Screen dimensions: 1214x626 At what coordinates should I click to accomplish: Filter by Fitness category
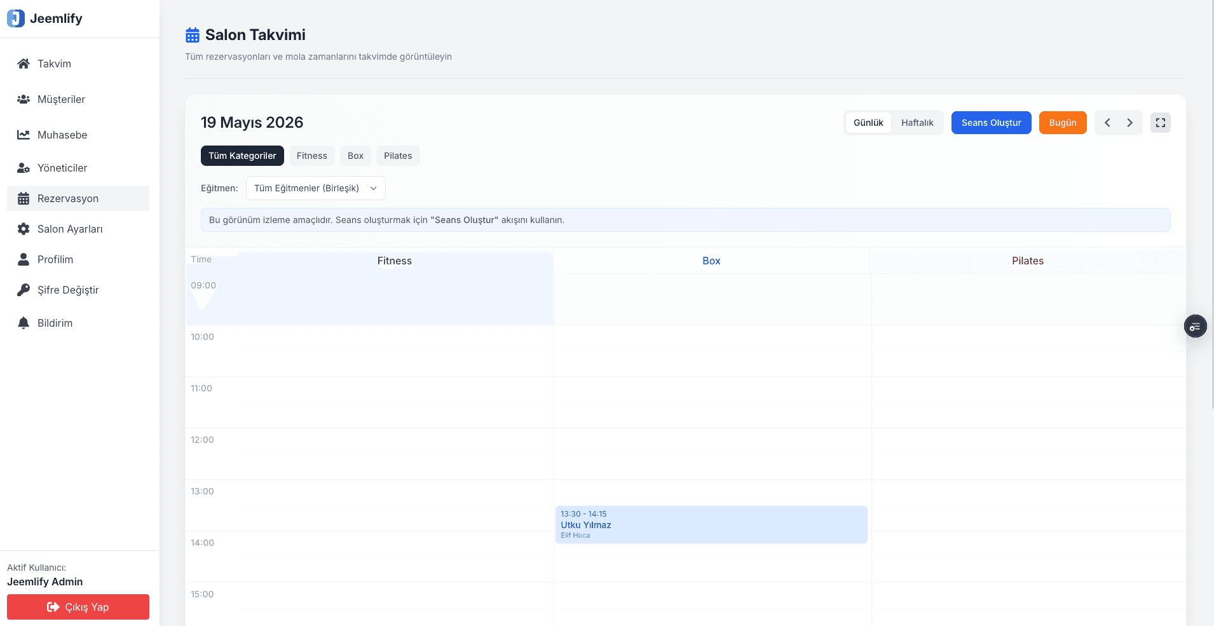(311, 156)
